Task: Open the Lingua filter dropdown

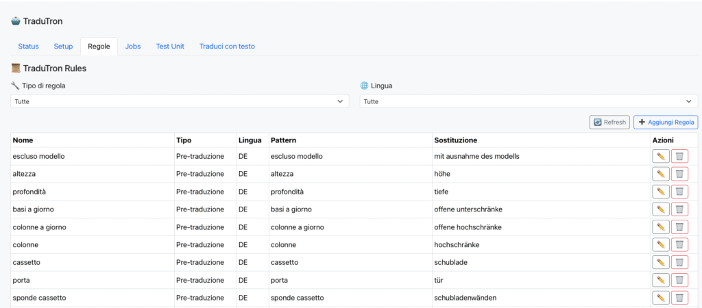Action: click(529, 101)
